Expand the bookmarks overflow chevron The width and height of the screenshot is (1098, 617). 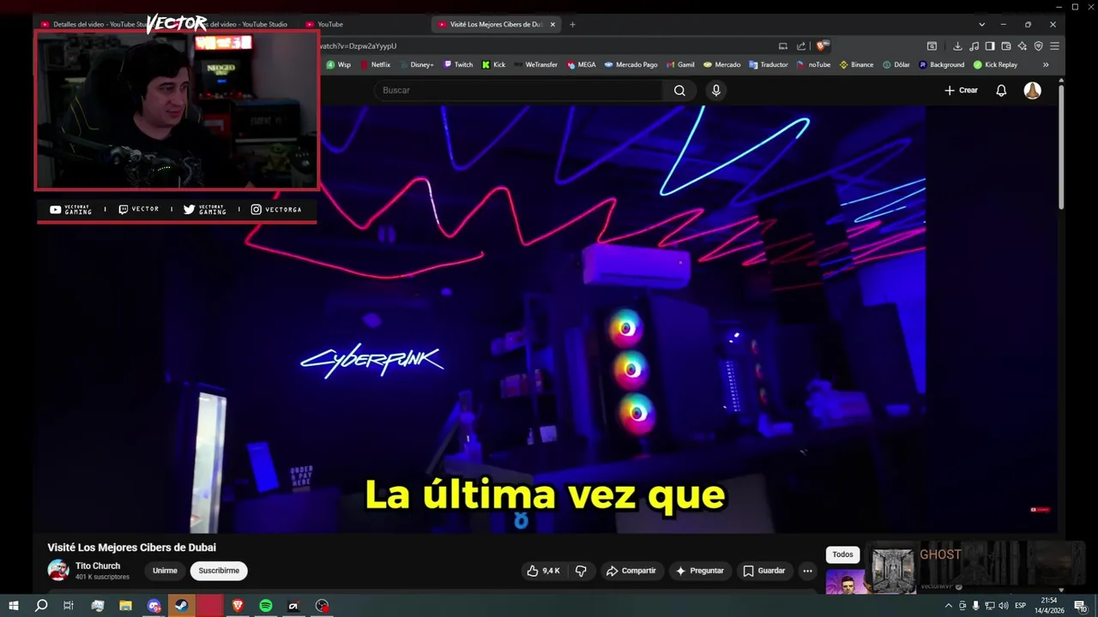click(x=1046, y=64)
